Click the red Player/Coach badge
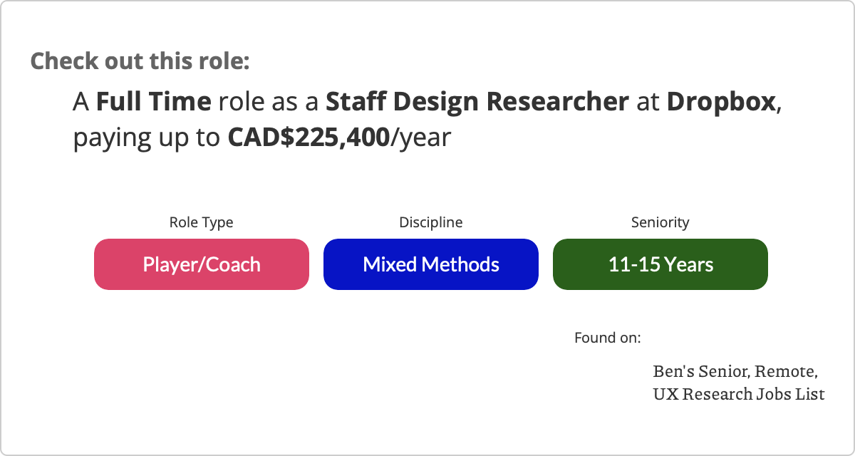 click(202, 264)
